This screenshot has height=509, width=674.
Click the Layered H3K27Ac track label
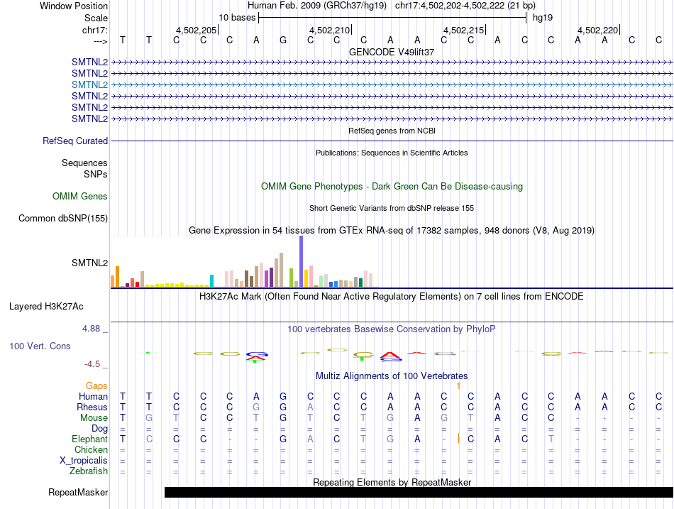[x=46, y=307]
